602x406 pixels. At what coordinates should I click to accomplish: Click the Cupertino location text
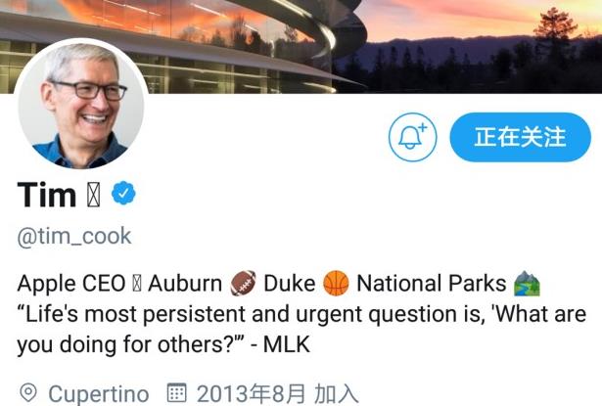(99, 394)
